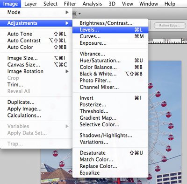Select Photo Filter adjustment

(110, 81)
